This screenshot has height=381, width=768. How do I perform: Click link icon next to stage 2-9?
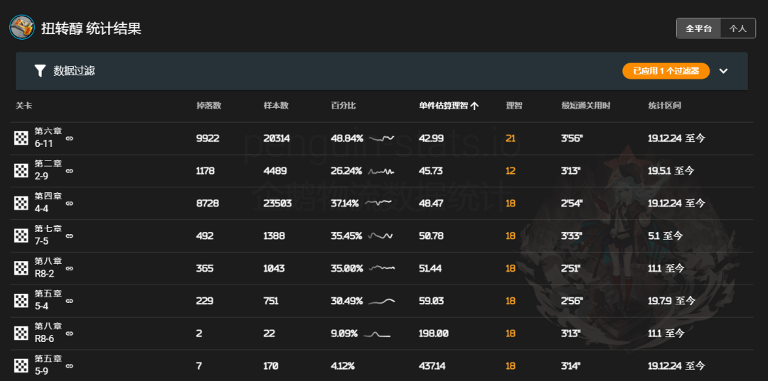pos(70,171)
